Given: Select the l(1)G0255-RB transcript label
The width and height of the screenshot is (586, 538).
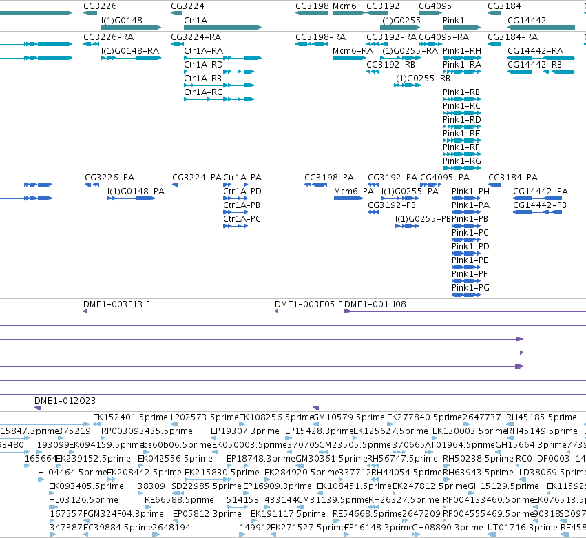Looking at the screenshot, I should pos(422,79).
